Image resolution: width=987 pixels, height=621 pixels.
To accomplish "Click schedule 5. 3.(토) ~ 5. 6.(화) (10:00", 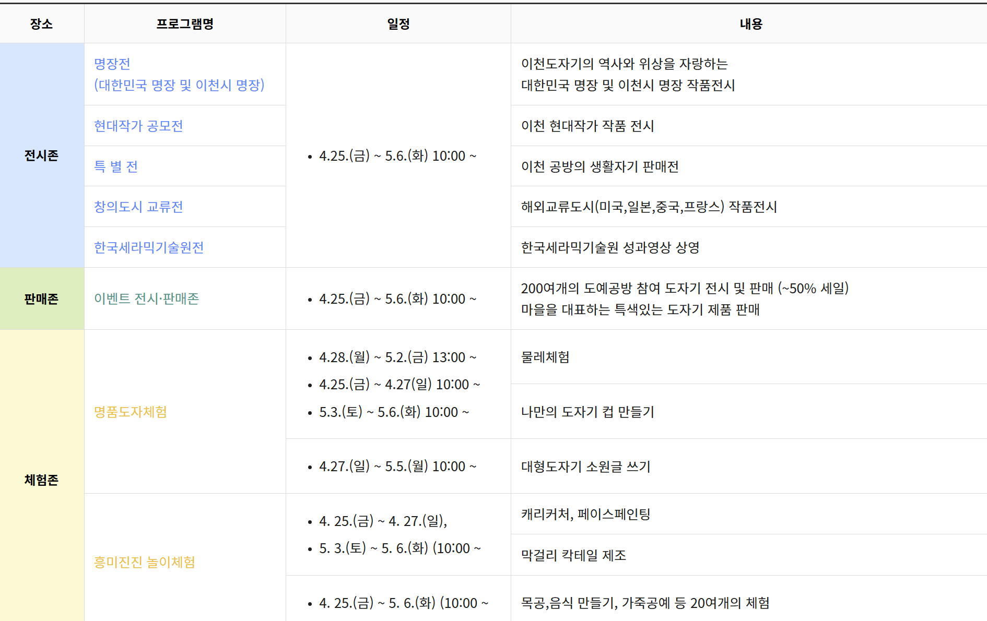I will click(x=400, y=548).
